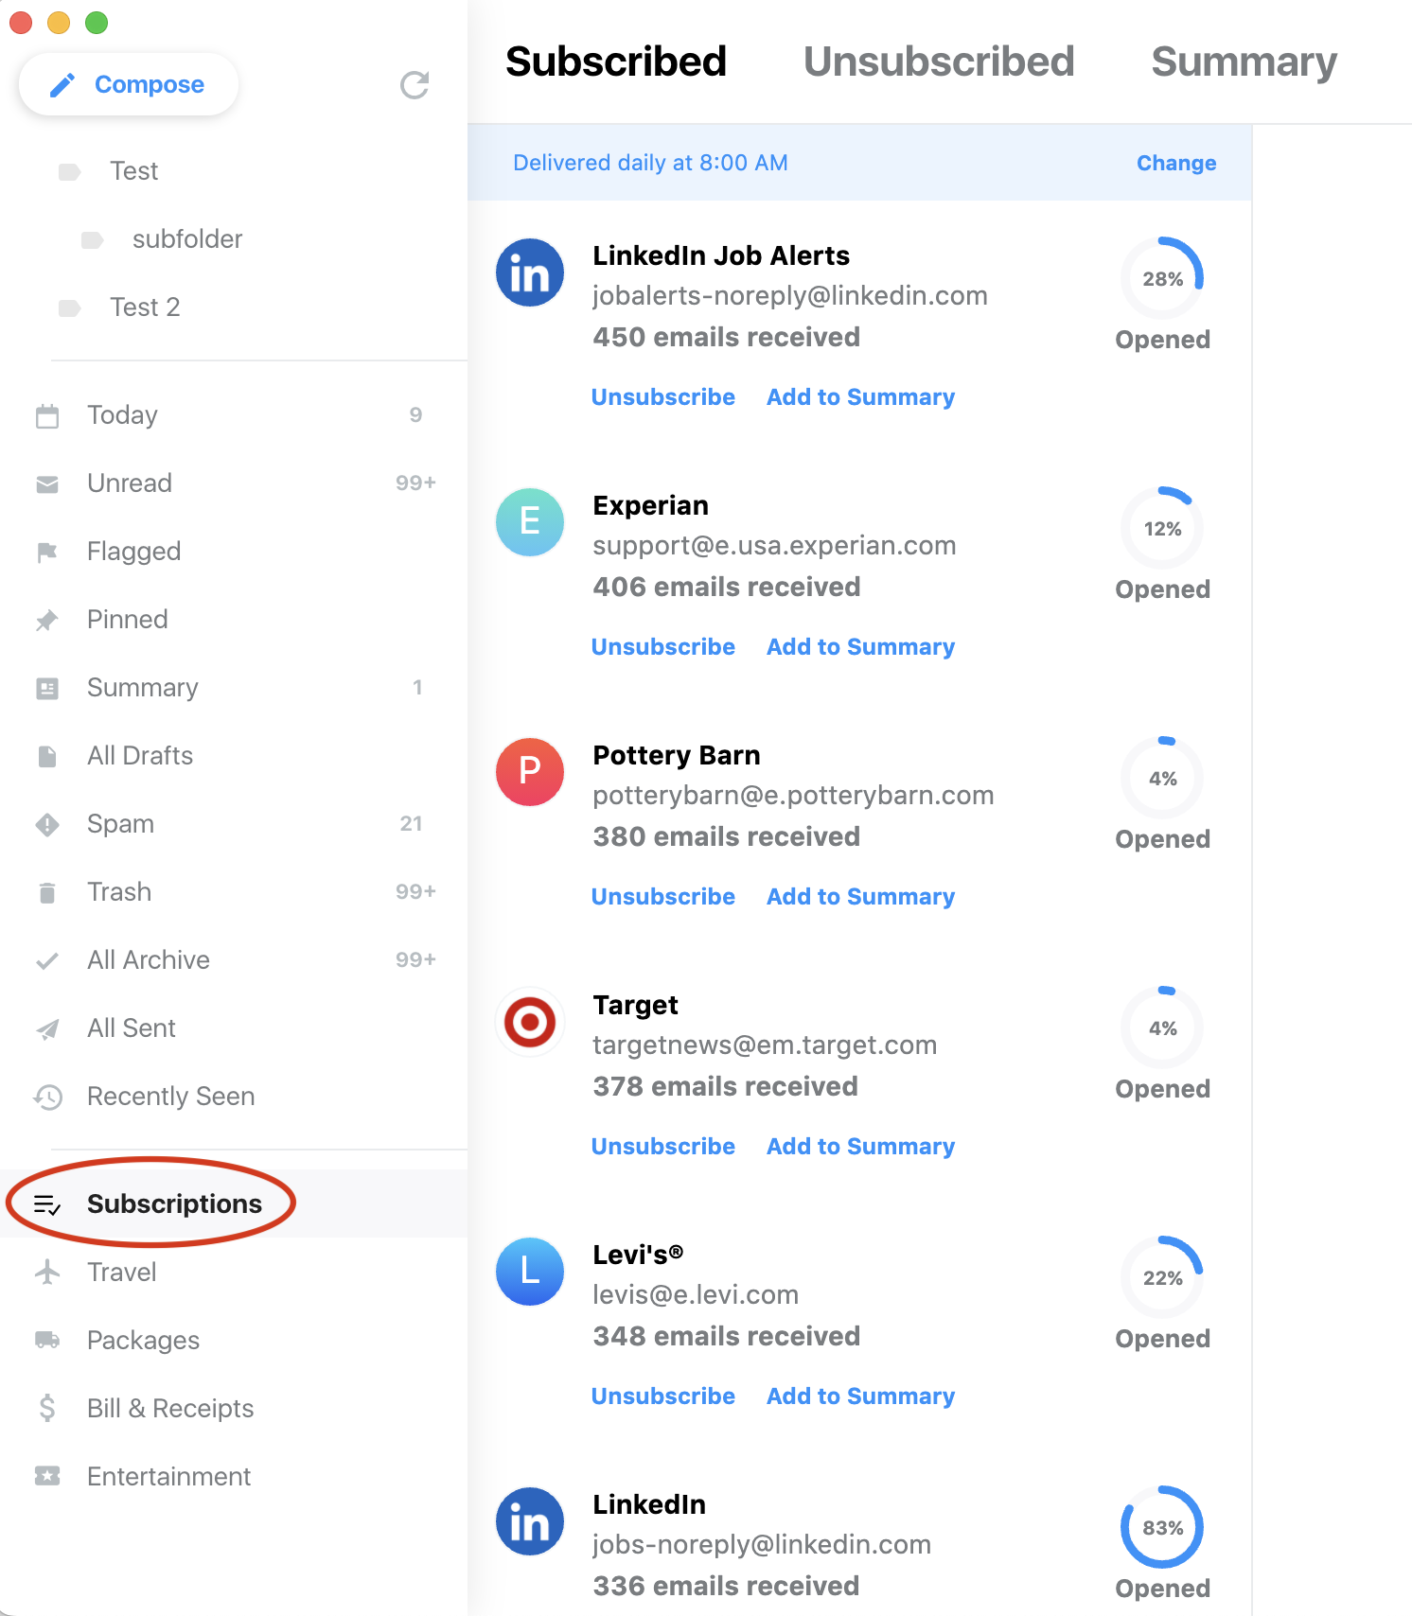
Task: Open the Summary tab at the top
Action: click(1244, 62)
